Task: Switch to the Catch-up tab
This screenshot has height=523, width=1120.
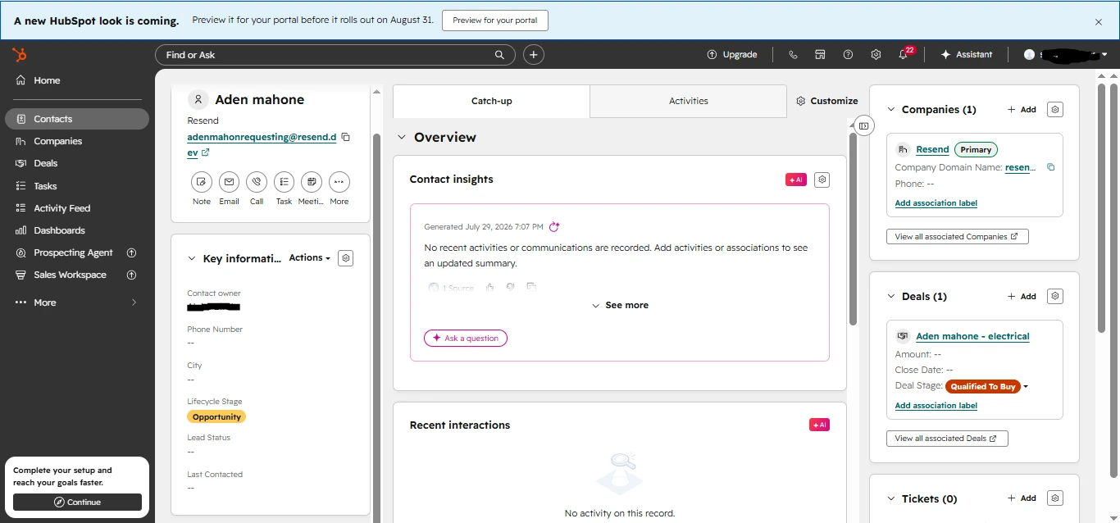Action: (492, 101)
